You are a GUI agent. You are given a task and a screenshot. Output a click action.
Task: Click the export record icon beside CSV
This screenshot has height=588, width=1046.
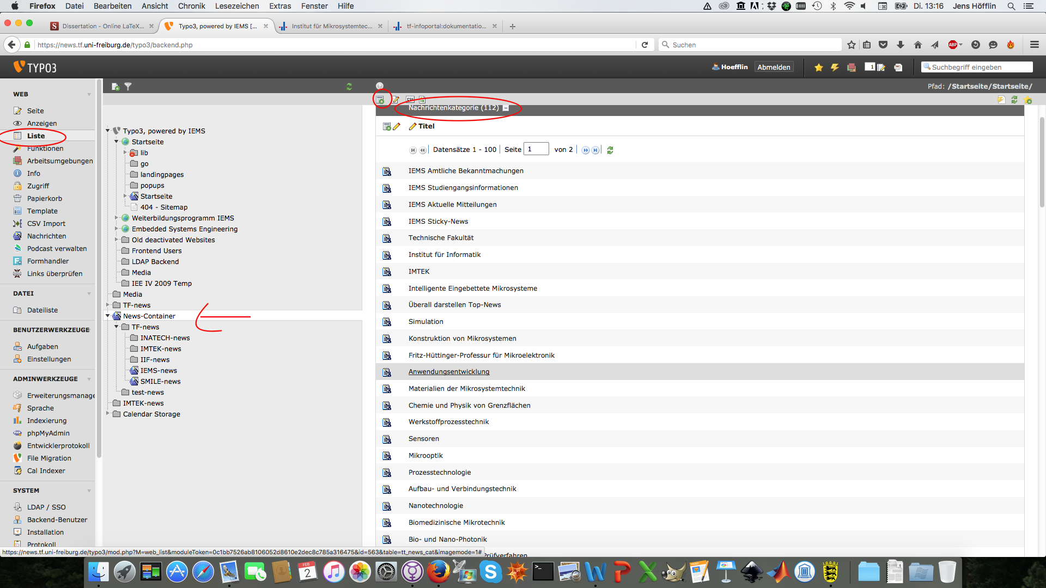(x=422, y=99)
